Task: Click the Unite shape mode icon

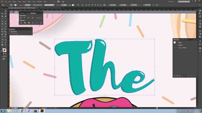Action: coord(21,18)
